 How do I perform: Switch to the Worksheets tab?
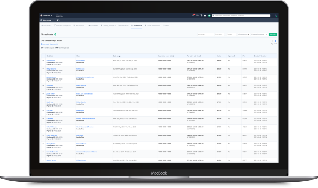point(79,25)
